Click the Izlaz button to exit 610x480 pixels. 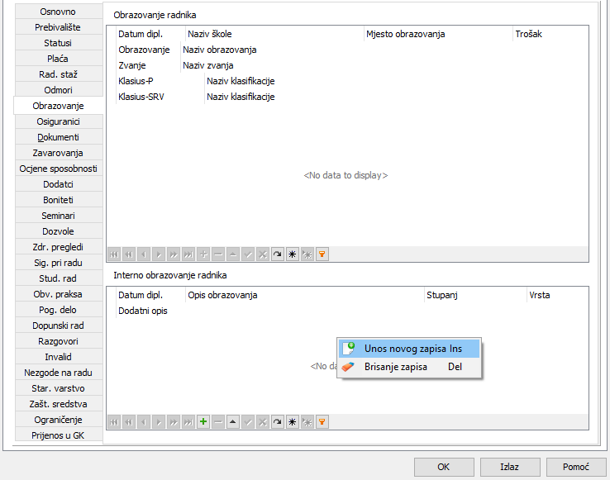click(510, 467)
